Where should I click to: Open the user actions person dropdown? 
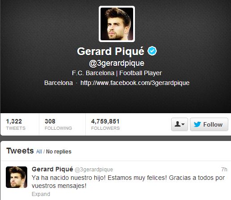(180, 124)
